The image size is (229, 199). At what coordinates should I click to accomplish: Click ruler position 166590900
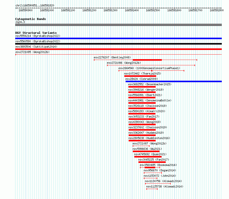[x=25, y=10]
